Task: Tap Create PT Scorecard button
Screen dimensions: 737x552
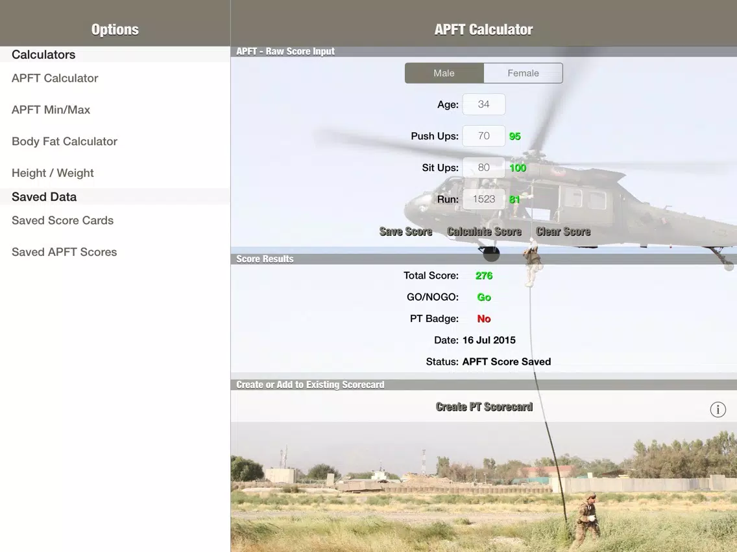Action: (x=484, y=406)
